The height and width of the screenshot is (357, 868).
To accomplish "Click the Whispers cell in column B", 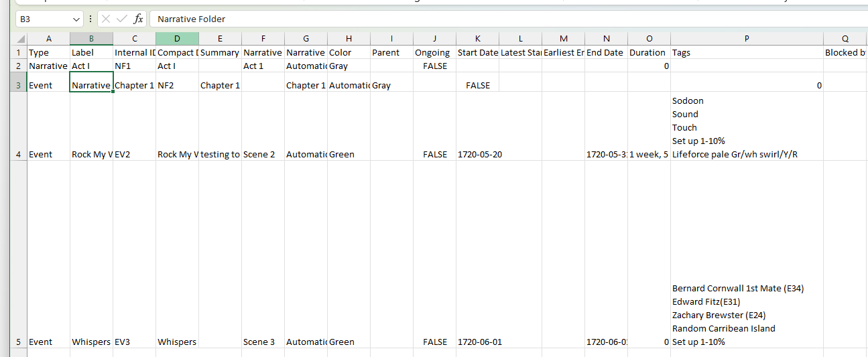I will click(91, 342).
